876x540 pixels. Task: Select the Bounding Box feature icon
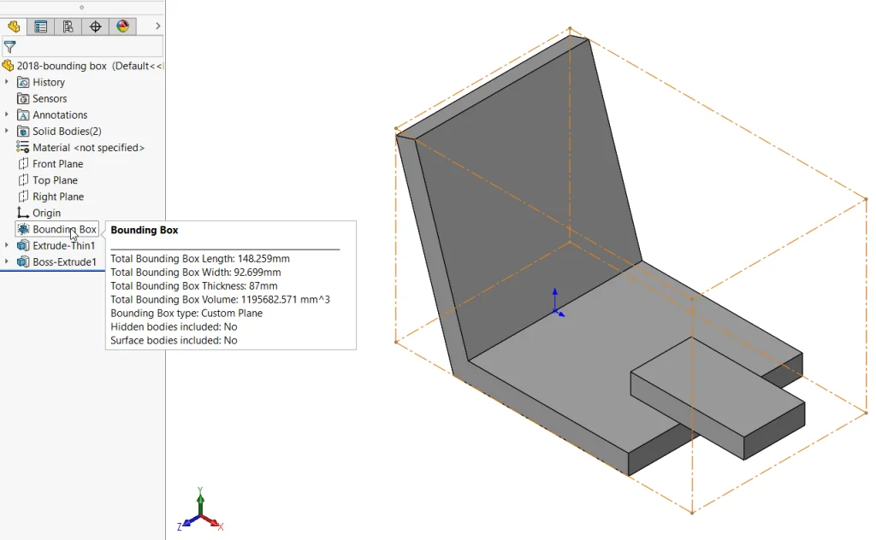coord(22,229)
